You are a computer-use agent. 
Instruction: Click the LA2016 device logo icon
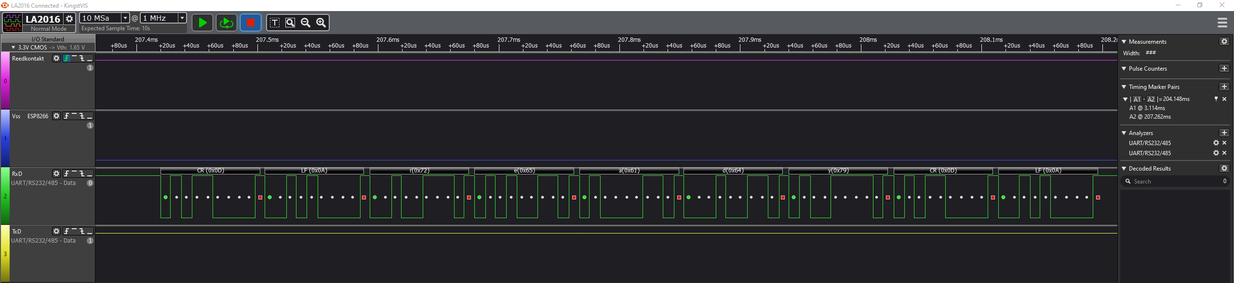click(13, 22)
